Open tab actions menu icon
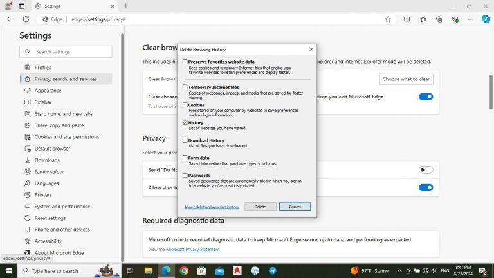494x278 pixels. (x=22, y=6)
